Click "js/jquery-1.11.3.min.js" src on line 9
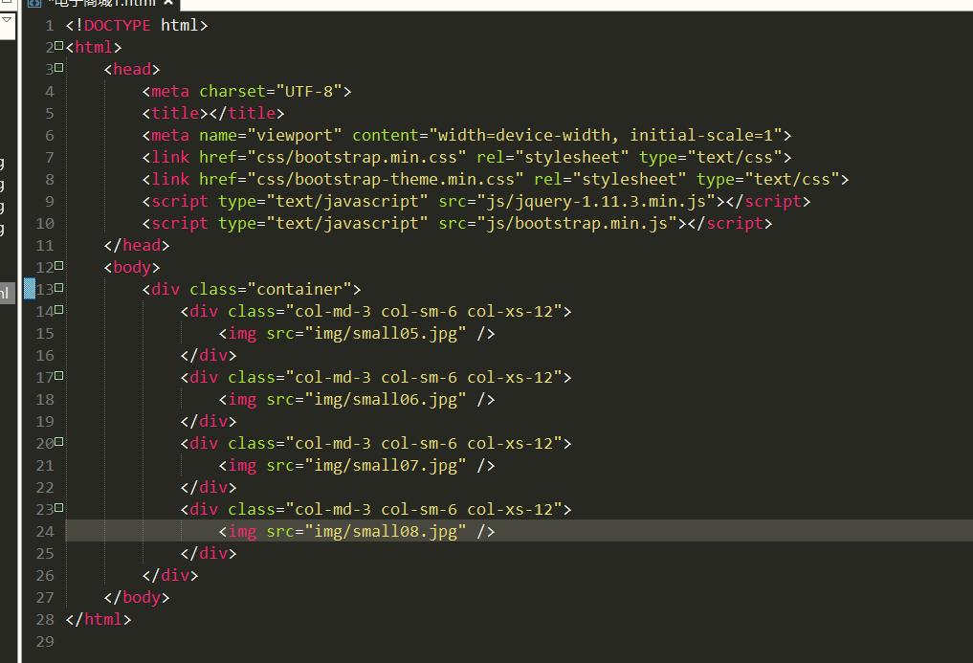The image size is (973, 663). coord(596,202)
